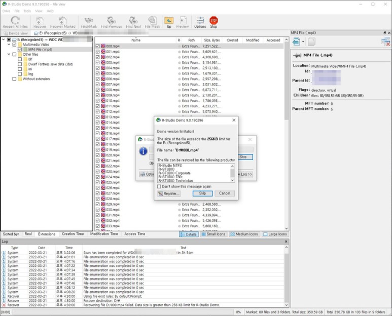Close the MP4 File side panel
This screenshot has height=316, width=392.
pos(389,33)
